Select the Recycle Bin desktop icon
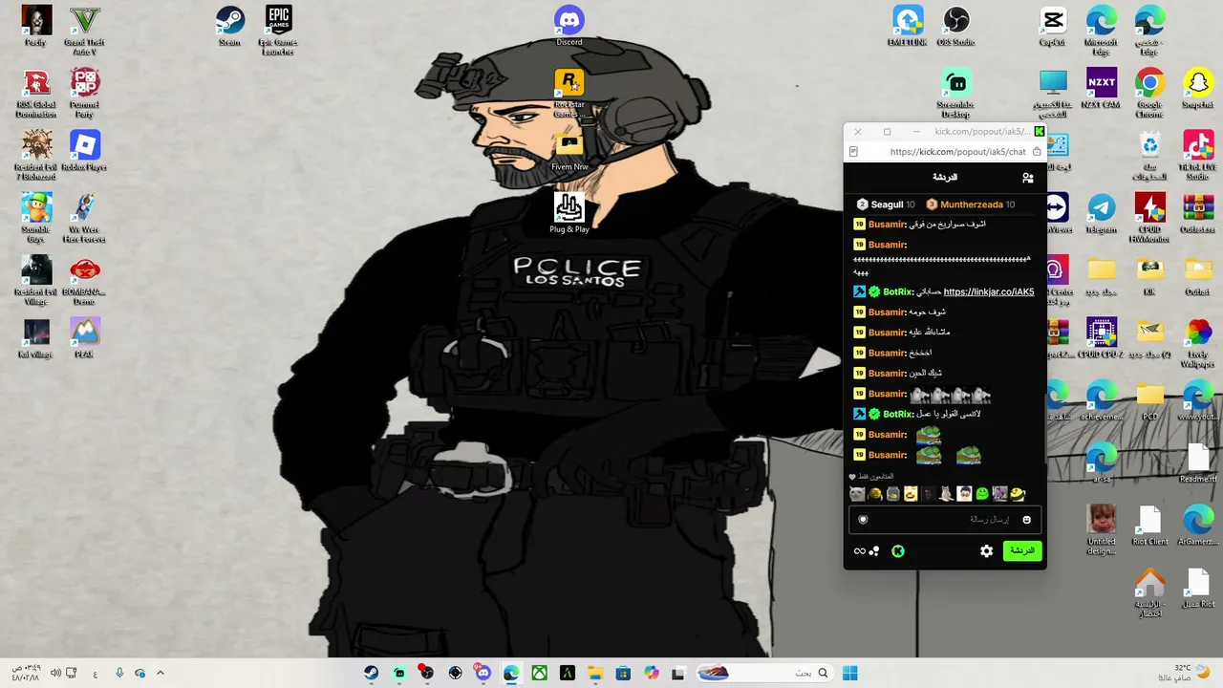Viewport: 1223px width, 688px height. click(1149, 155)
